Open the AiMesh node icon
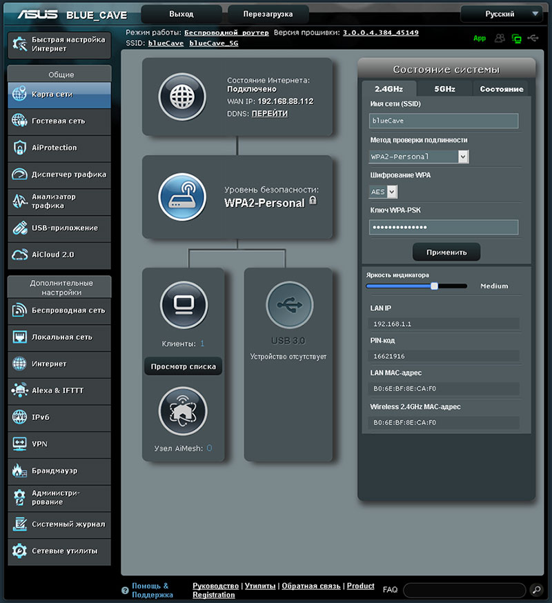 (183, 411)
